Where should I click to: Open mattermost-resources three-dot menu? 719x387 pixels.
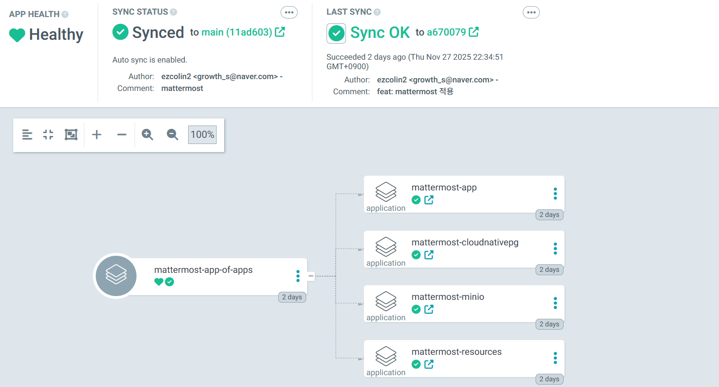click(x=555, y=358)
